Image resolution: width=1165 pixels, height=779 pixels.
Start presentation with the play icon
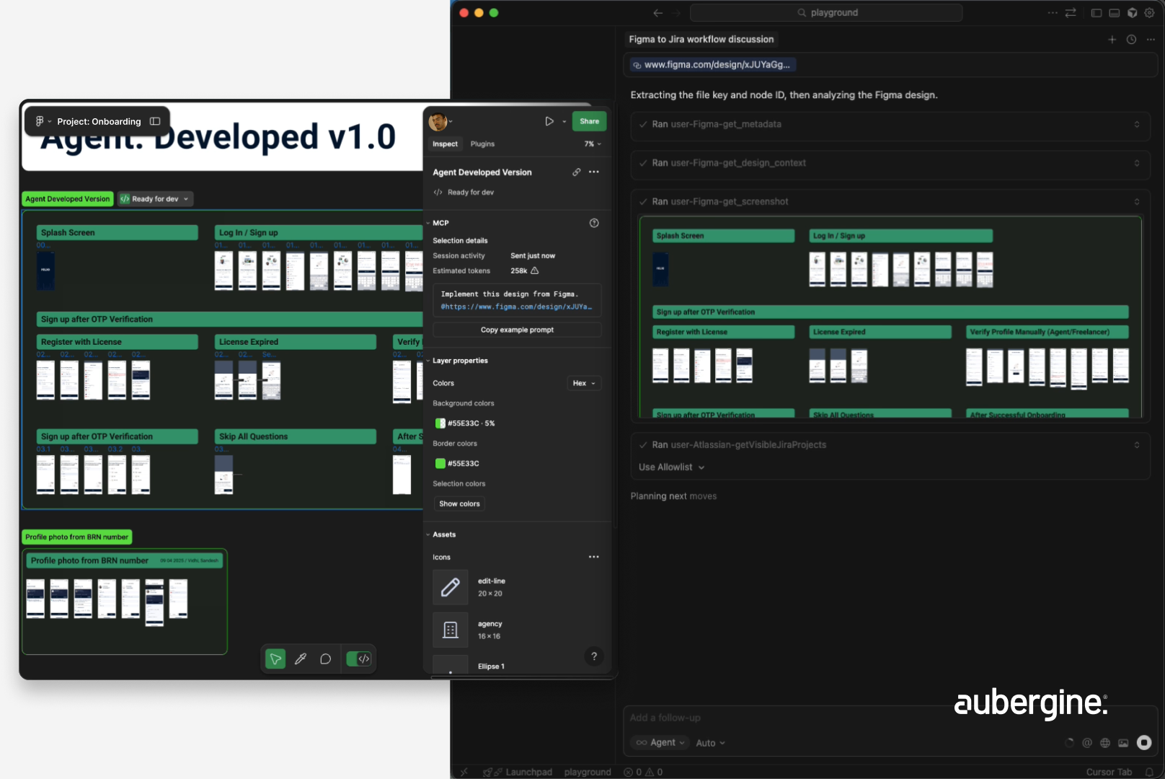click(549, 121)
